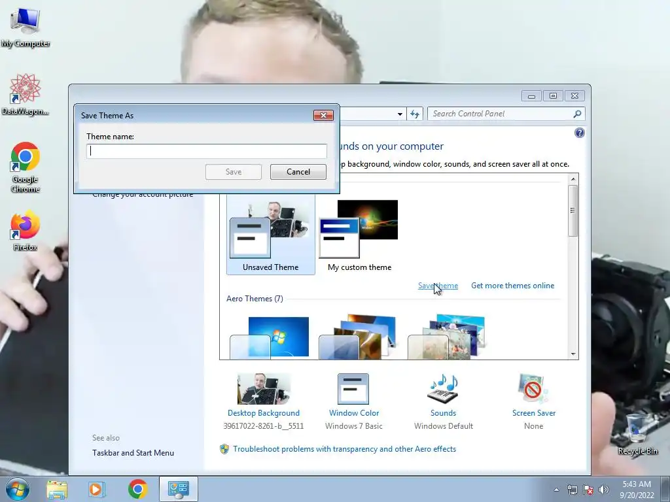Click the Save theme link
Image resolution: width=670 pixels, height=502 pixels.
pos(438,286)
